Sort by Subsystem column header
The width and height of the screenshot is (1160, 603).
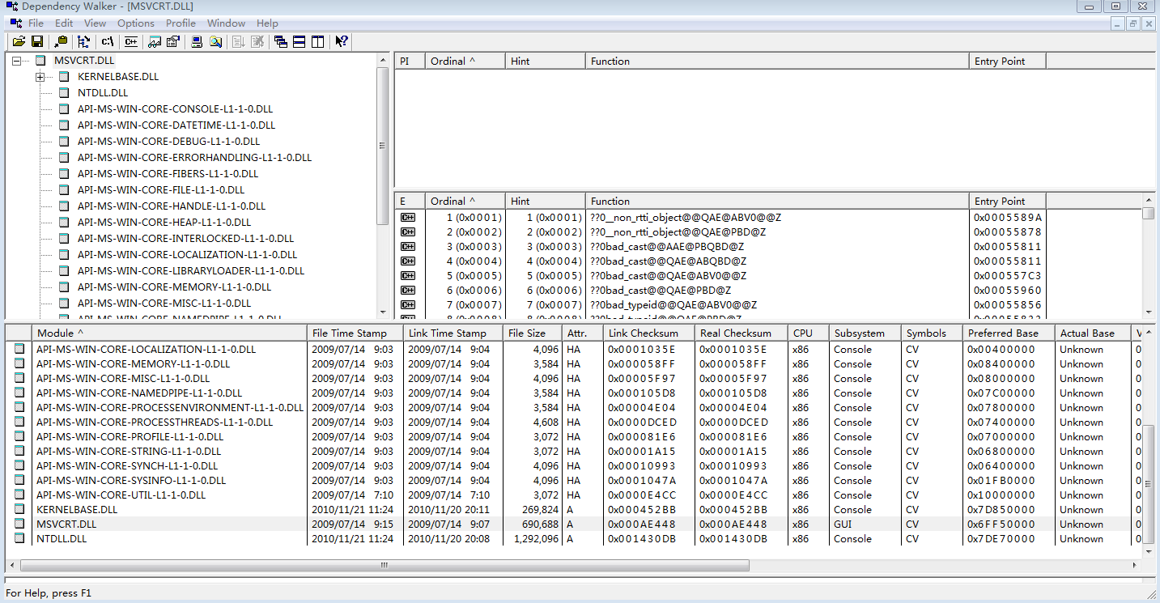coord(865,333)
